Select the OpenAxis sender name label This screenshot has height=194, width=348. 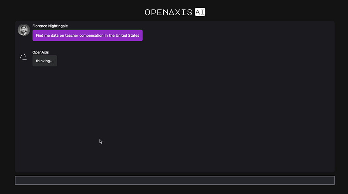tap(41, 52)
